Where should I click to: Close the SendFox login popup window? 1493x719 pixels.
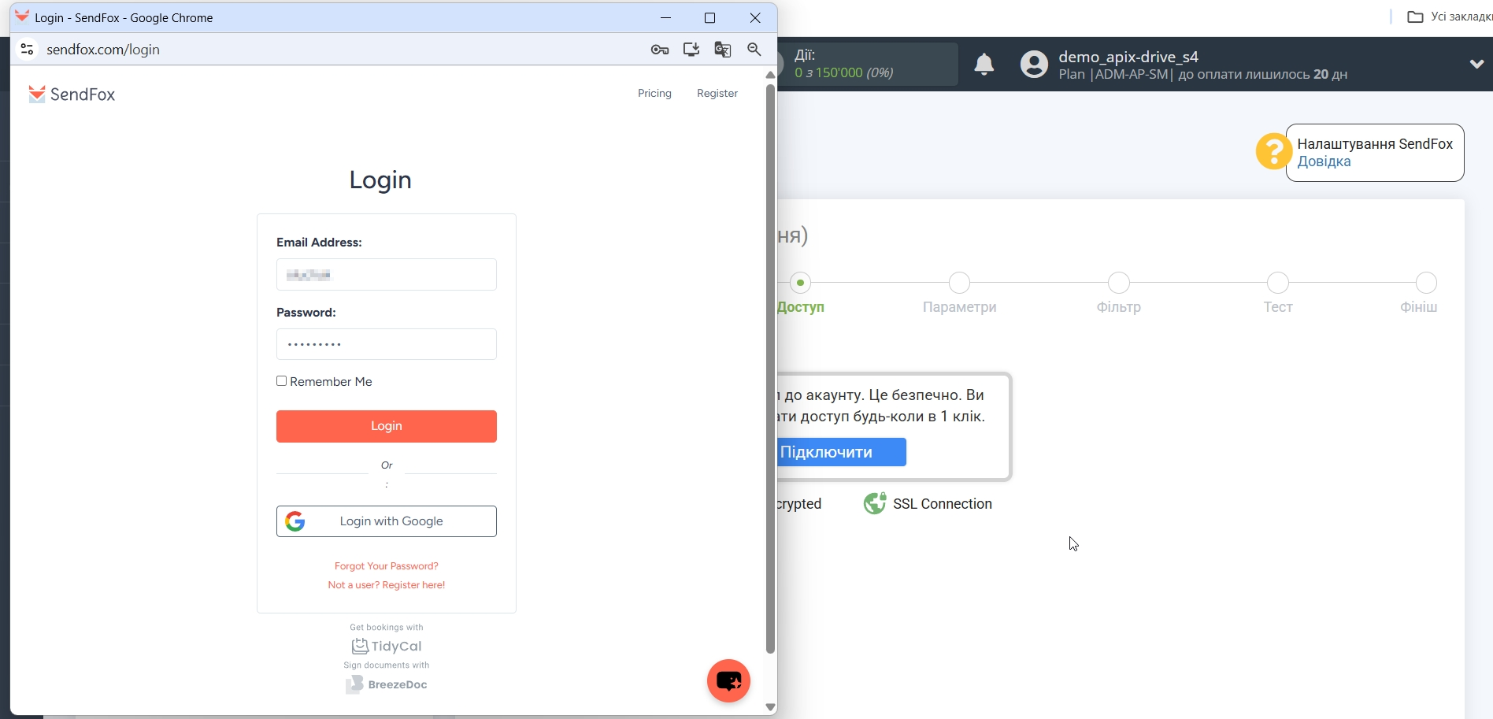coord(755,18)
